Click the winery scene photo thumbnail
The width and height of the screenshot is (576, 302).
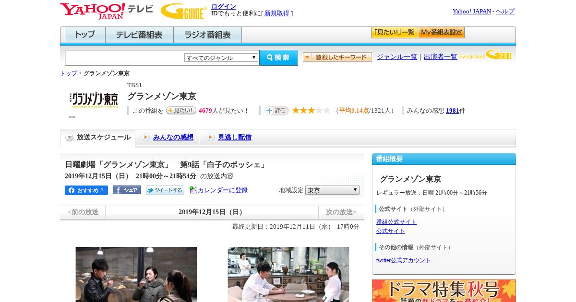pos(136,274)
